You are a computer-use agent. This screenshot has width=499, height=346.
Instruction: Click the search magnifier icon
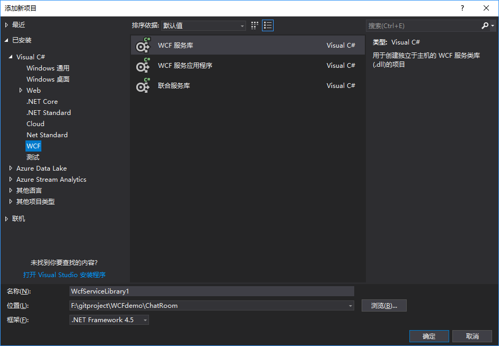(x=485, y=25)
